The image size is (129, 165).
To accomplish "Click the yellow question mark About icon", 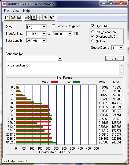I will [46, 17].
